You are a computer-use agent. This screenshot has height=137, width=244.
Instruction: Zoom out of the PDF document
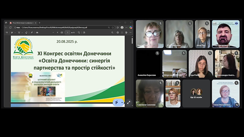[x=53, y=32]
